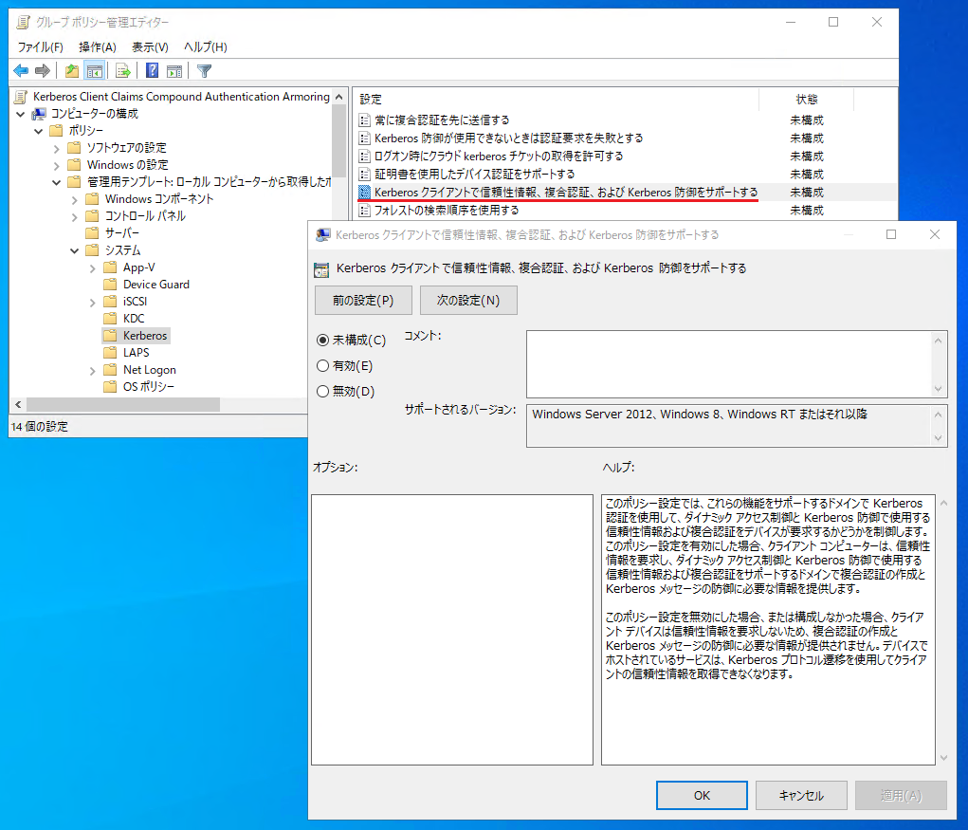968x830 pixels.
Task: Click icon of 常に複合認証を先に送信する setting
Action: pos(365,120)
